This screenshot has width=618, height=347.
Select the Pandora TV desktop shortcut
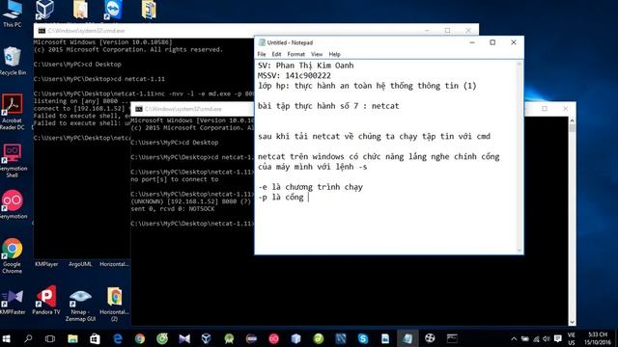[46, 301]
